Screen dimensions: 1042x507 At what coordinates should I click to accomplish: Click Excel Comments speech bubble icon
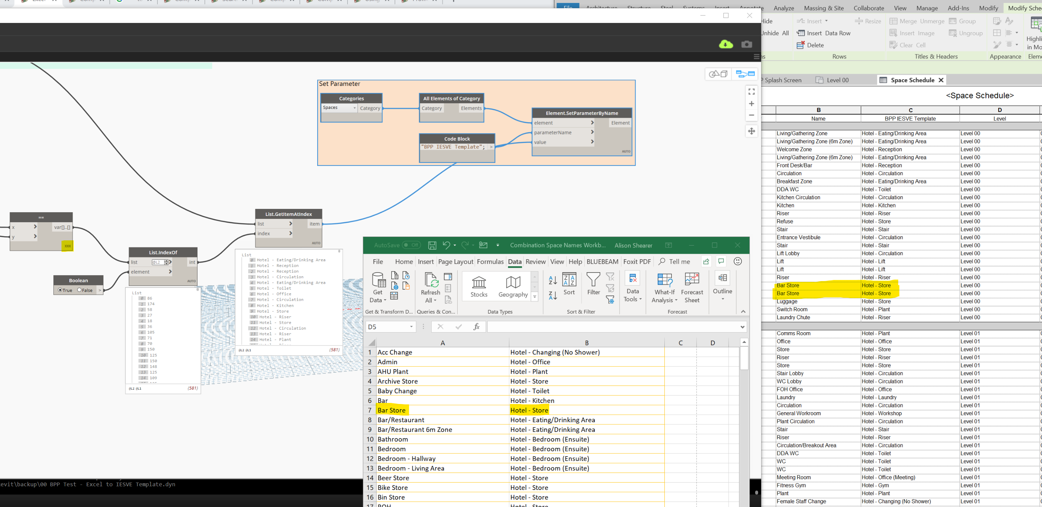(x=721, y=261)
